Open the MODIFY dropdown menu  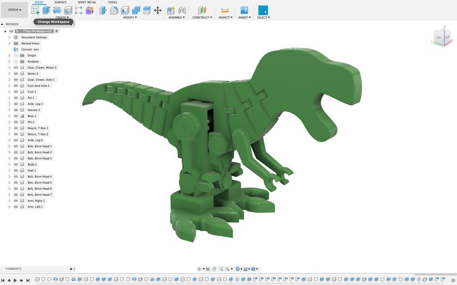pos(130,17)
